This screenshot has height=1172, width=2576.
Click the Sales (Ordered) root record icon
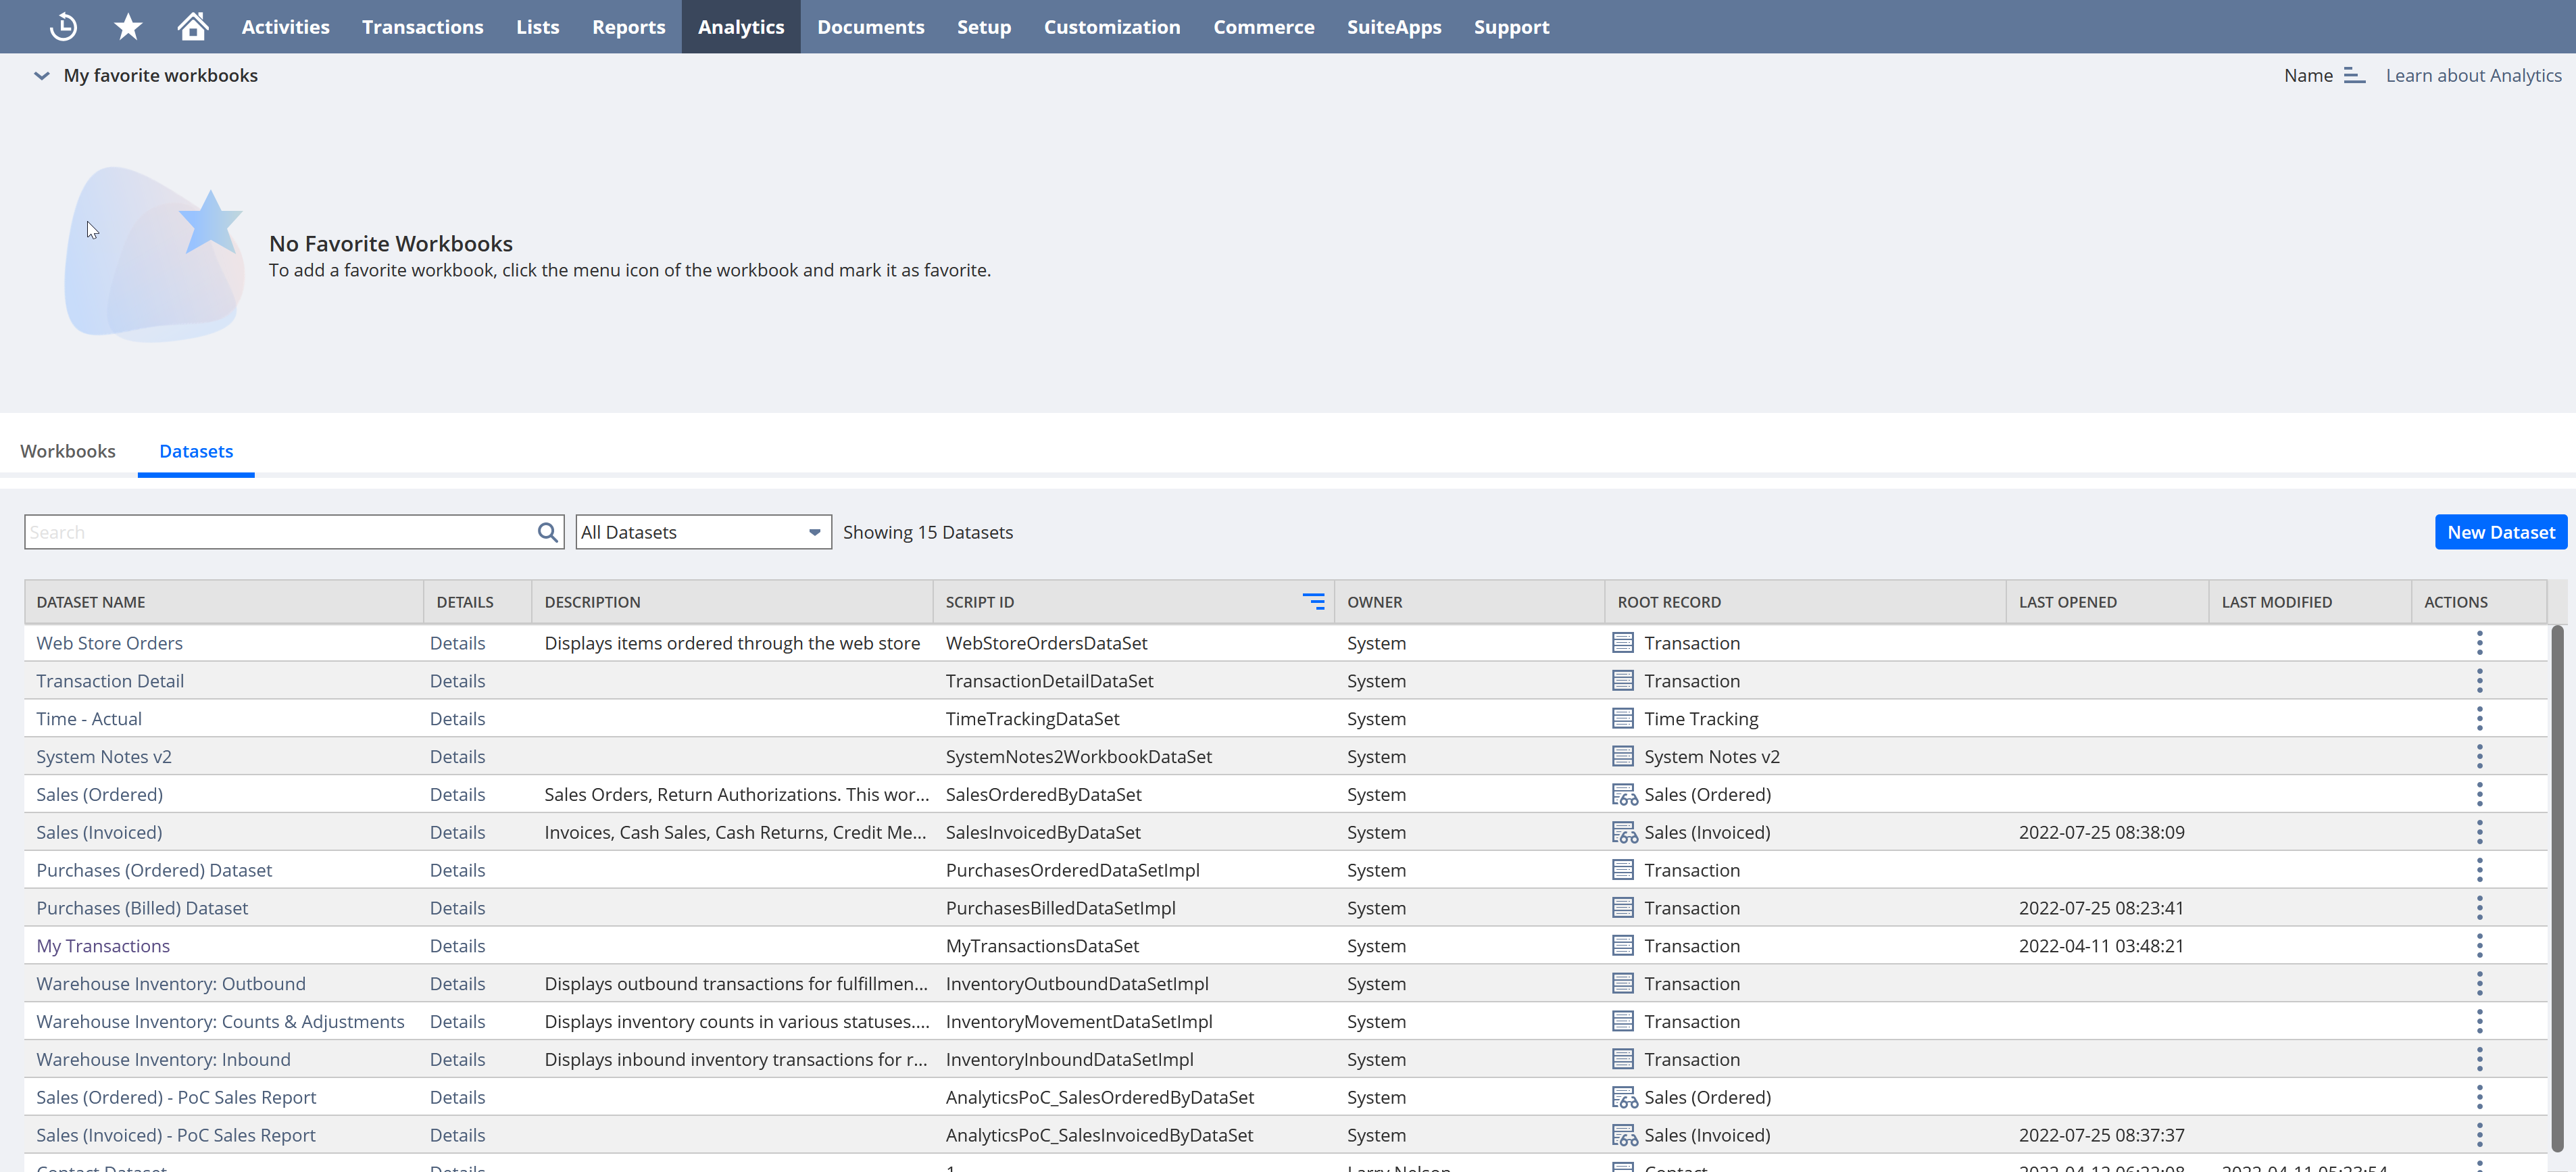tap(1625, 794)
